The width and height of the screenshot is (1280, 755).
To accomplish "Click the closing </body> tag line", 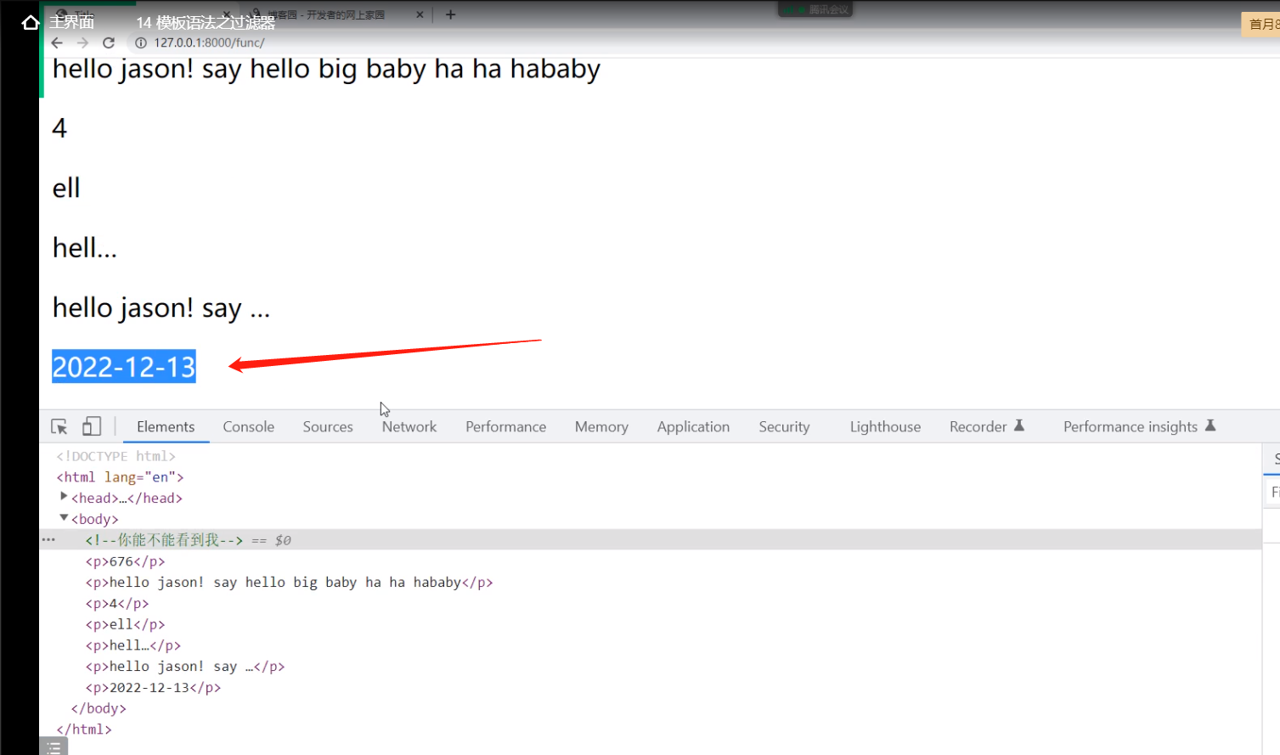I will tap(99, 708).
